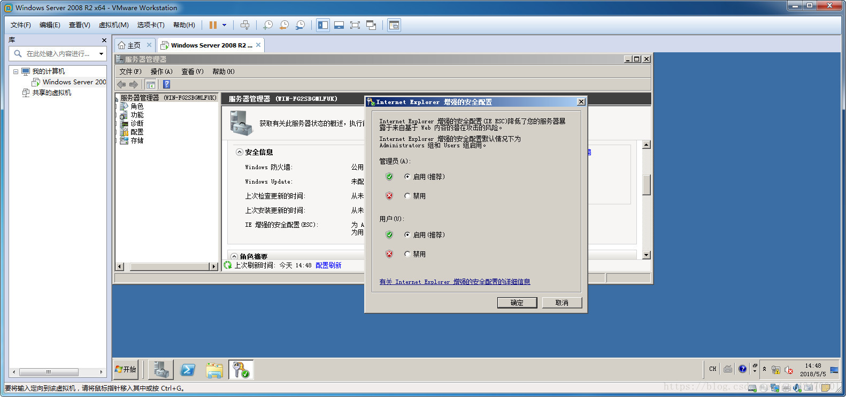
Task: Open IE enhanced security details link
Action: (455, 282)
